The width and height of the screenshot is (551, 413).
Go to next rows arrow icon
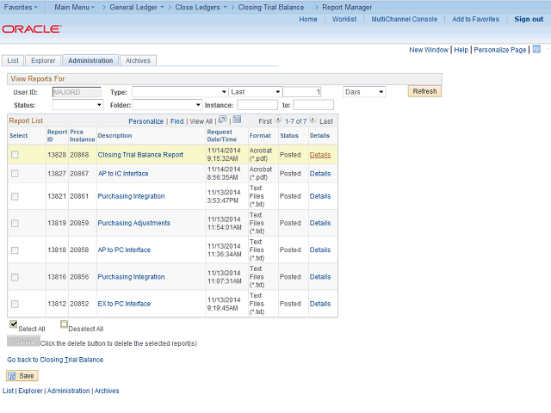(x=313, y=121)
